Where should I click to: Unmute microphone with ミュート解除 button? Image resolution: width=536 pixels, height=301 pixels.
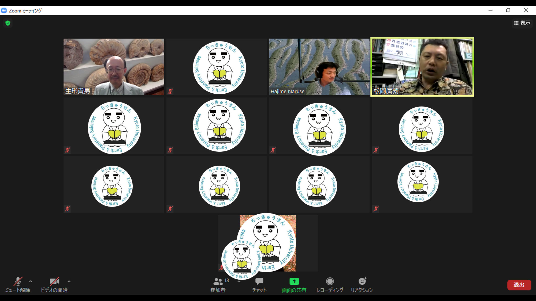click(18, 285)
